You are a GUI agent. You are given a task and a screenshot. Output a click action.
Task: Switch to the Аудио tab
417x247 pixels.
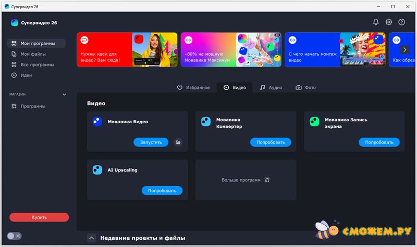click(x=271, y=87)
